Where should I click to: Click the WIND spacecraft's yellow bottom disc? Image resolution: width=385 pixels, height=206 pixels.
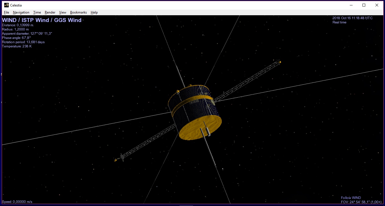pos(200,128)
